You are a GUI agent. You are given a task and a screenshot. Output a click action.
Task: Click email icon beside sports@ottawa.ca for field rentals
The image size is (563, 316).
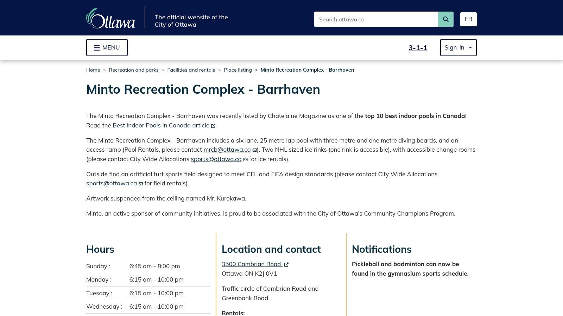(140, 184)
